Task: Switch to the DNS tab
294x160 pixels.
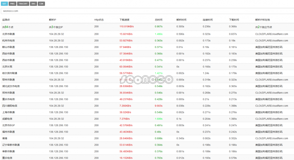Action: coord(34,4)
